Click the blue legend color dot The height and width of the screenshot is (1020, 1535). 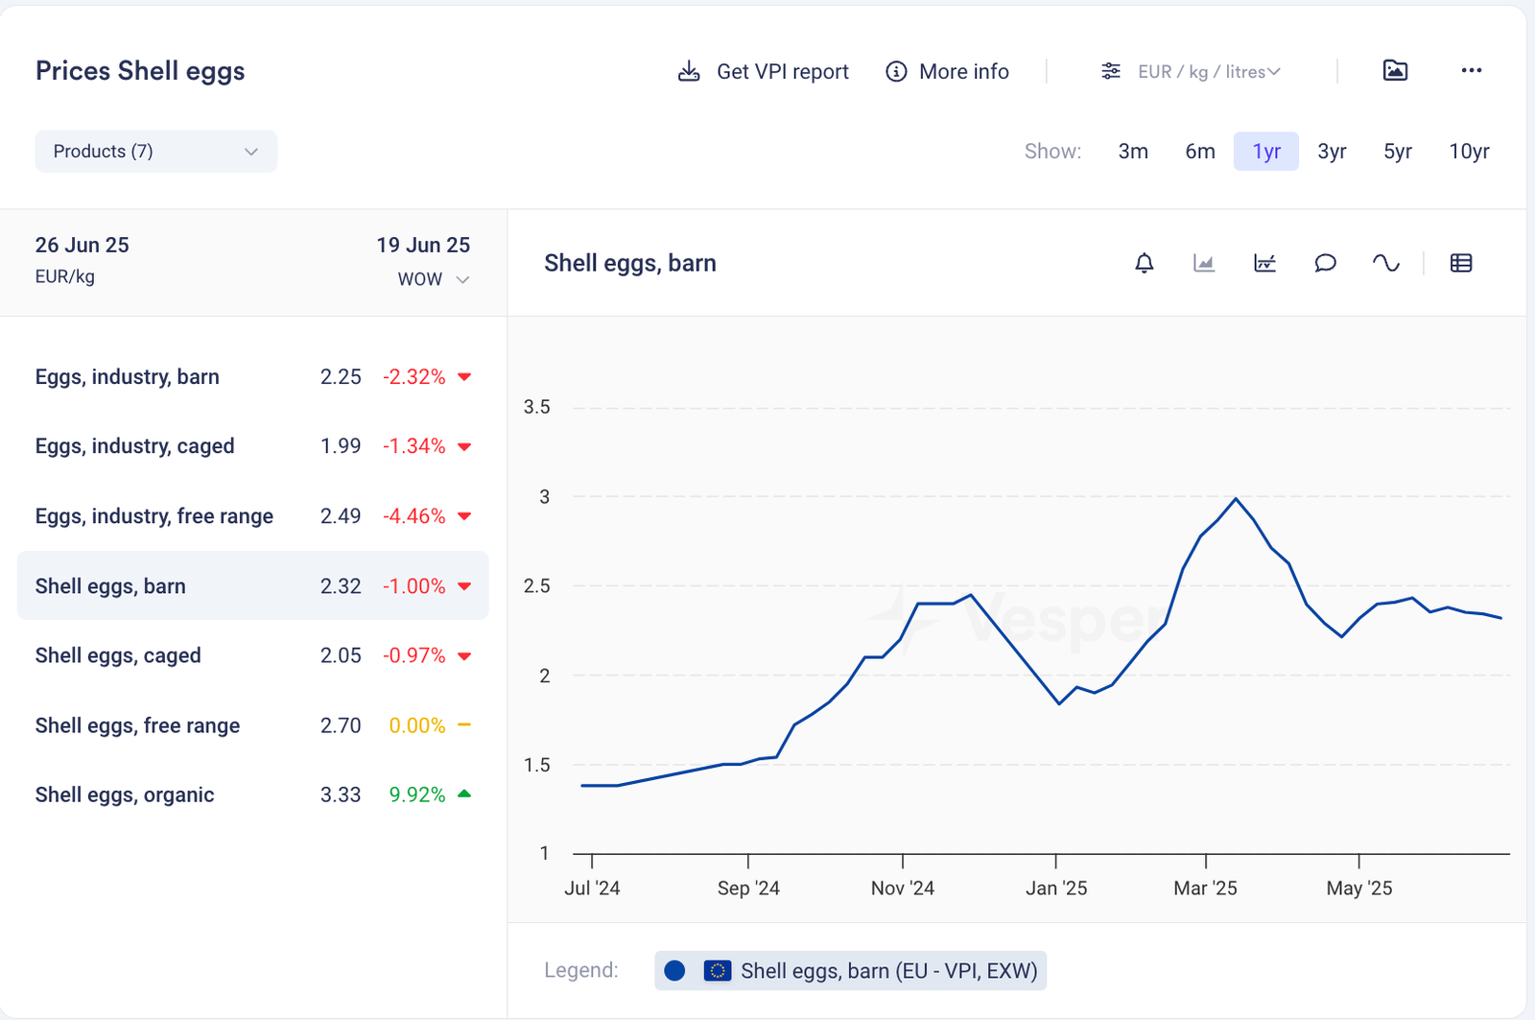click(674, 971)
